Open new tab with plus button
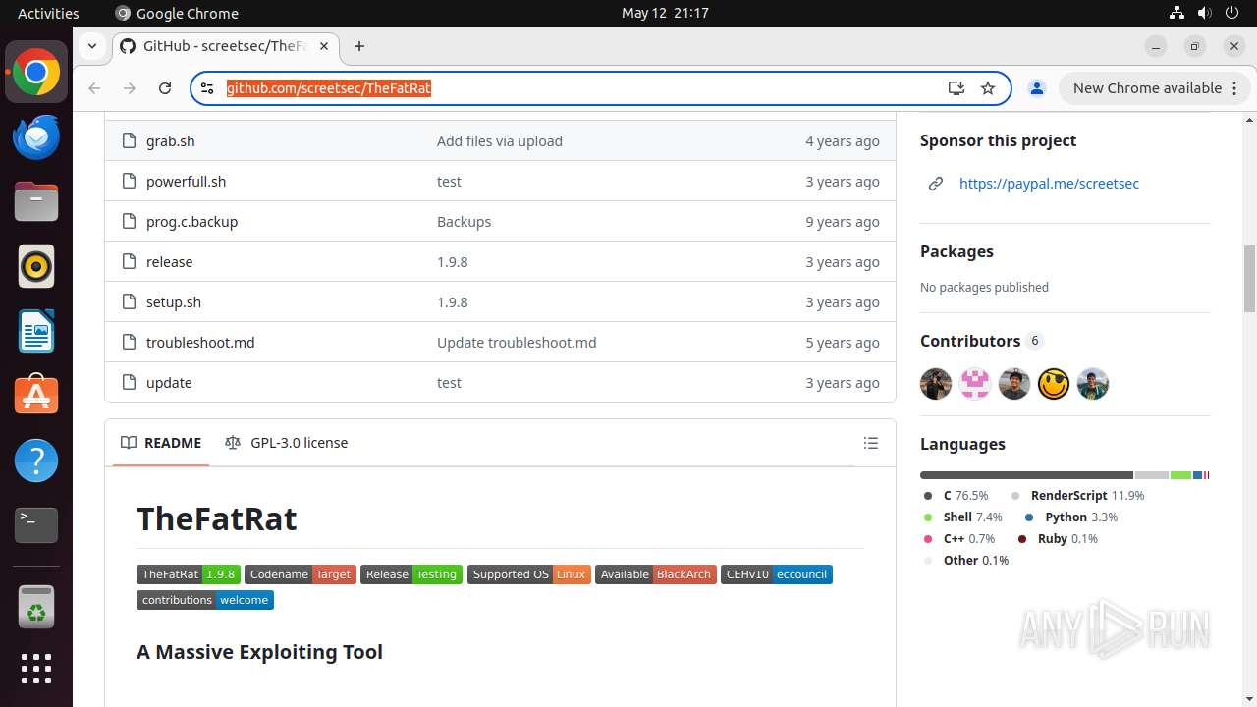 tap(359, 46)
